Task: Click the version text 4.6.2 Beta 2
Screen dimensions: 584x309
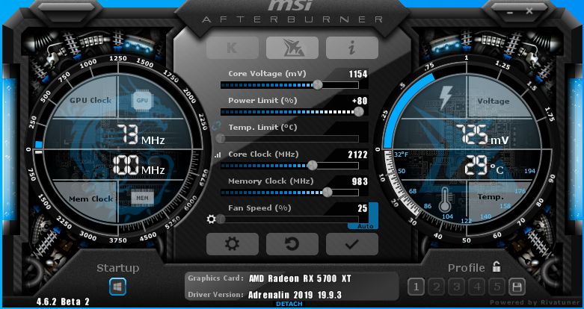Action: [x=63, y=302]
